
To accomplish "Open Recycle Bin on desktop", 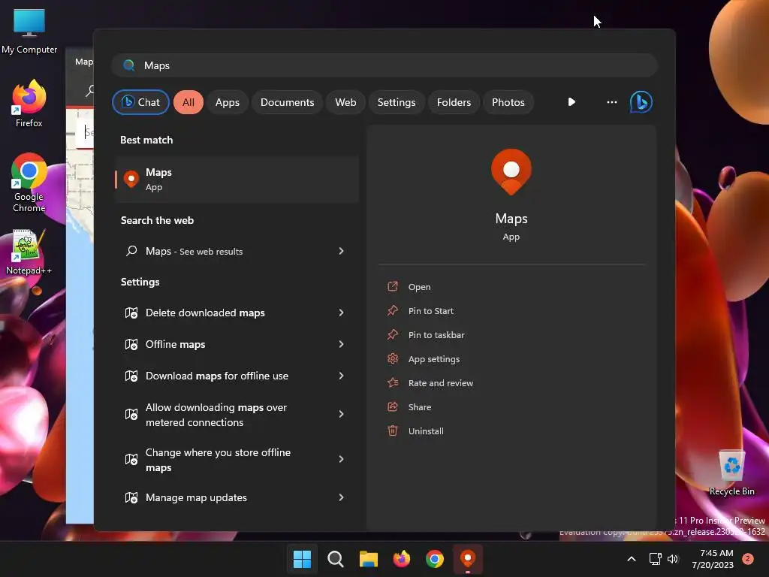I will point(731,473).
